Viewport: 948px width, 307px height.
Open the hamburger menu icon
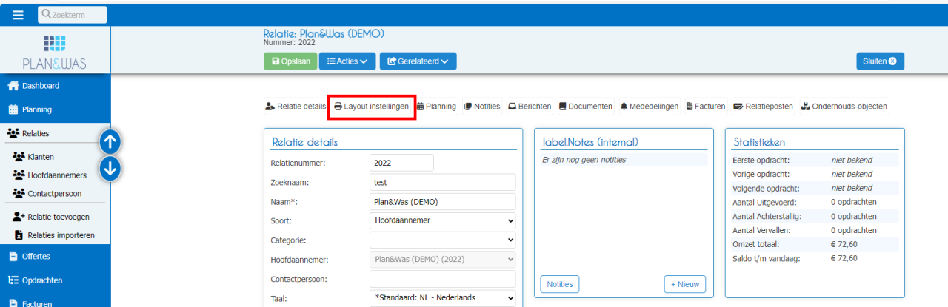pos(18,15)
